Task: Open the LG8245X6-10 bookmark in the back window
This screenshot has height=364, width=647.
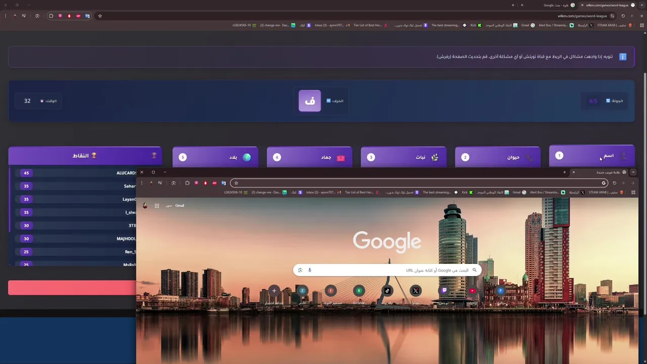Action: pos(245,25)
